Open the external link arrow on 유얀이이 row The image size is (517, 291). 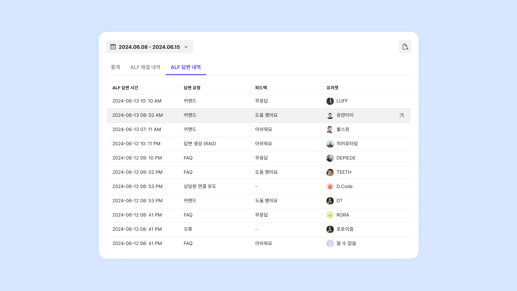pos(401,115)
